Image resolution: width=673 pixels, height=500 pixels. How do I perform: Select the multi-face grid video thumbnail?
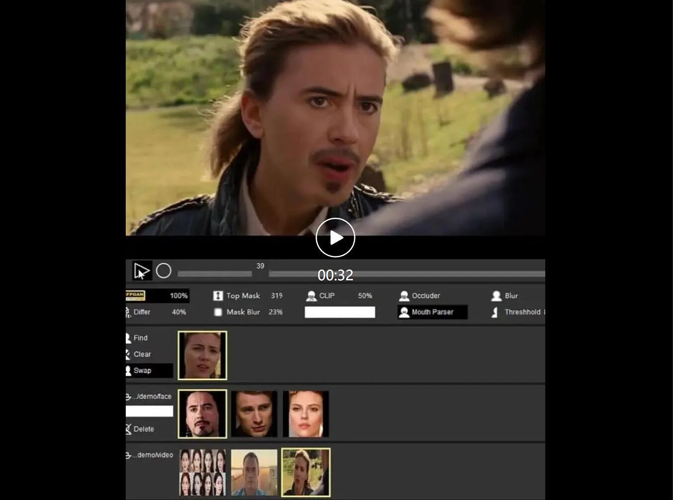202,473
